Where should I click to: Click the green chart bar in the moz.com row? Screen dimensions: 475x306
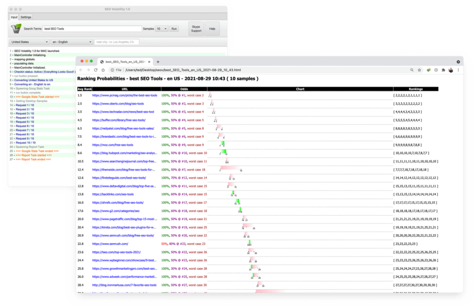[223, 143]
